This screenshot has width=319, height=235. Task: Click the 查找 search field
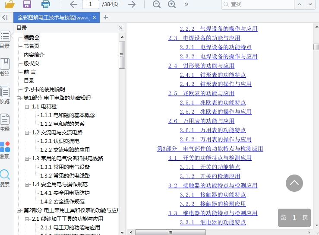pyautogui.click(x=258, y=4)
